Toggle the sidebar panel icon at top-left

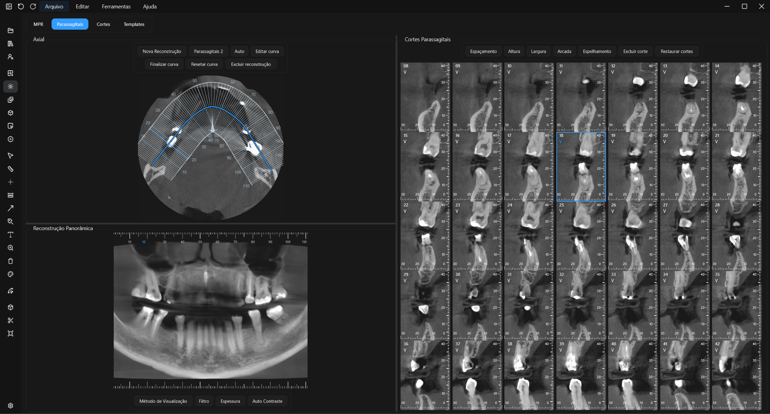(9, 6)
